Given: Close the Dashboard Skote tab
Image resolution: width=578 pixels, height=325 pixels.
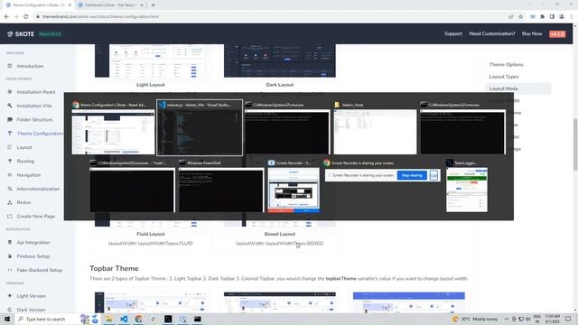Looking at the screenshot, I should point(142,5).
